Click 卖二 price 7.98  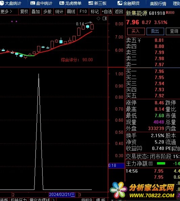[x=159, y=58]
